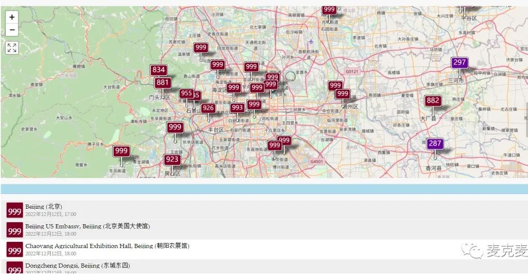
Task: Click the 926 AQI marker
Action: point(208,108)
